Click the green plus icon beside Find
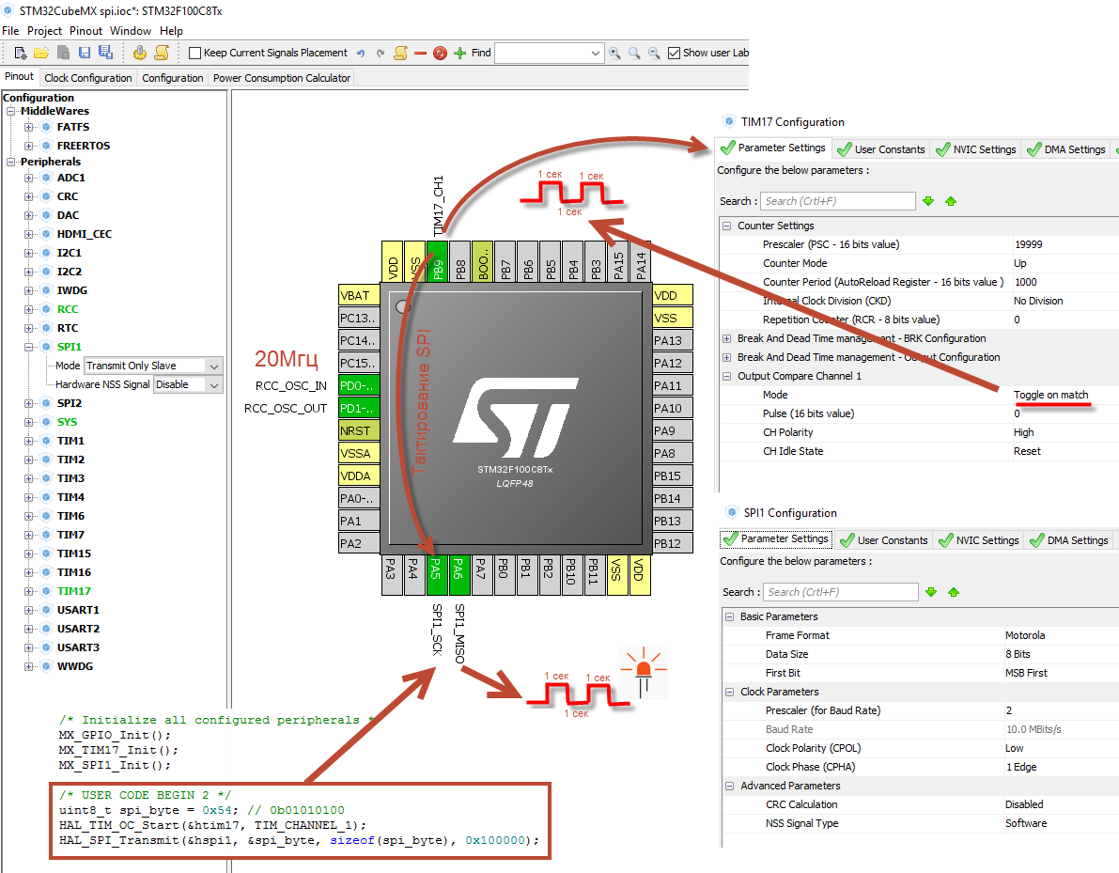 459,53
